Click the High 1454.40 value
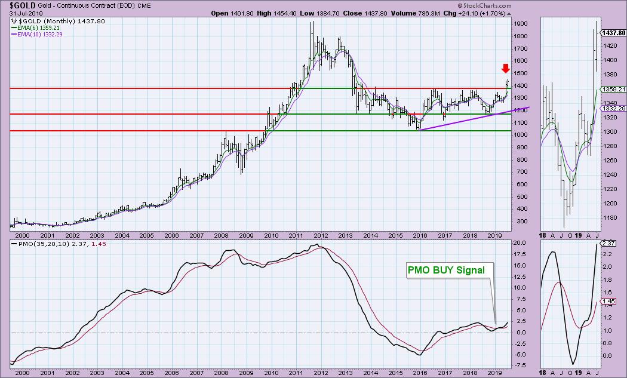 [x=276, y=13]
